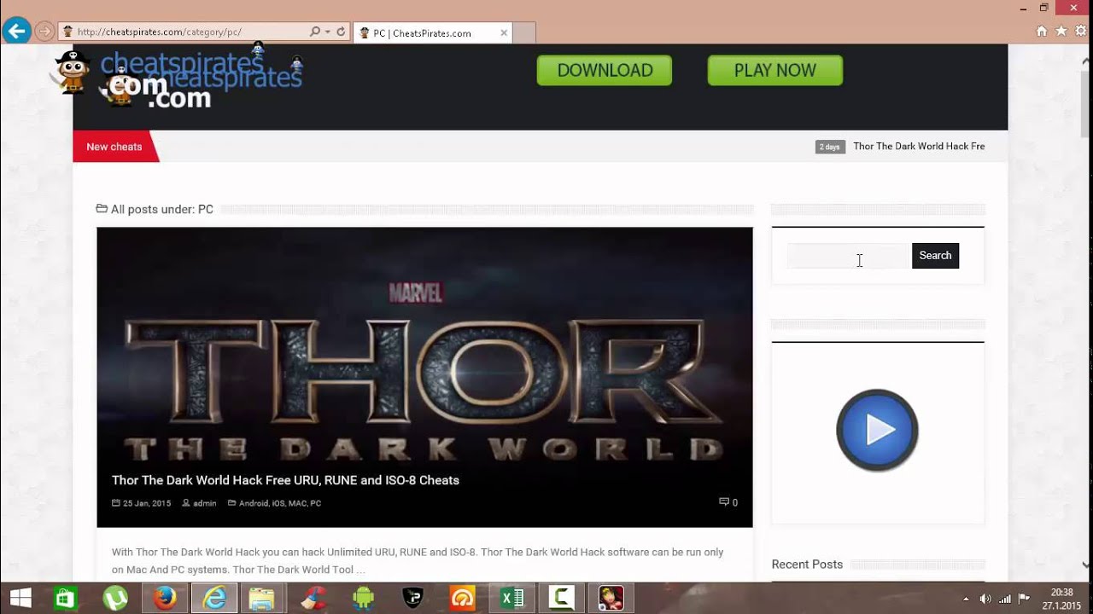The image size is (1093, 614).
Task: Click the admin author link
Action: [x=204, y=503]
